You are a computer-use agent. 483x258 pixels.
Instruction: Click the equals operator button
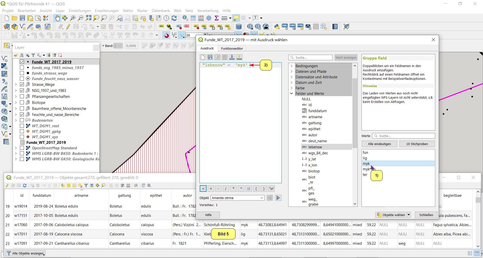[203, 189]
